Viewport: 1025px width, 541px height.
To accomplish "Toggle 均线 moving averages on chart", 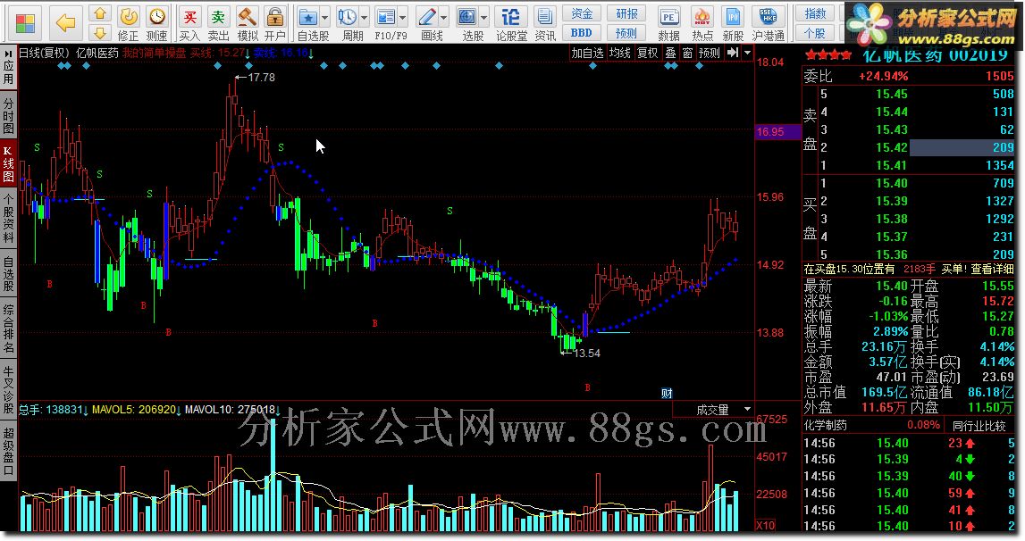I will coord(619,53).
